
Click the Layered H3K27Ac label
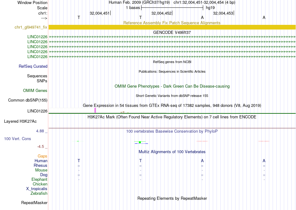pos(20,121)
